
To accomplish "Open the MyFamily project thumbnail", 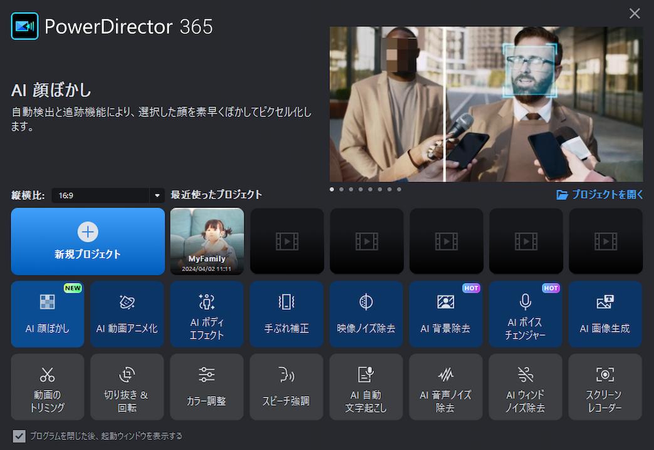I will coord(207,241).
